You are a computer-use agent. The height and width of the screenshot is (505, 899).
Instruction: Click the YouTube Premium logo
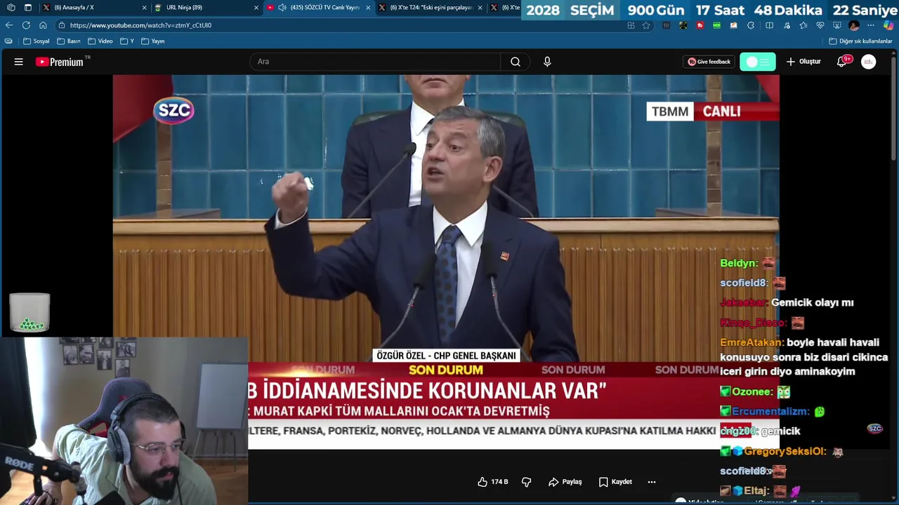coord(60,62)
